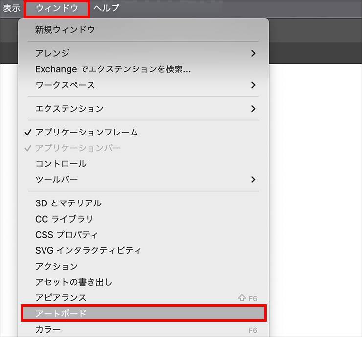Viewport: 362px width, 337px height.
Task: Open the エクステンション submenu
Action: [x=69, y=108]
